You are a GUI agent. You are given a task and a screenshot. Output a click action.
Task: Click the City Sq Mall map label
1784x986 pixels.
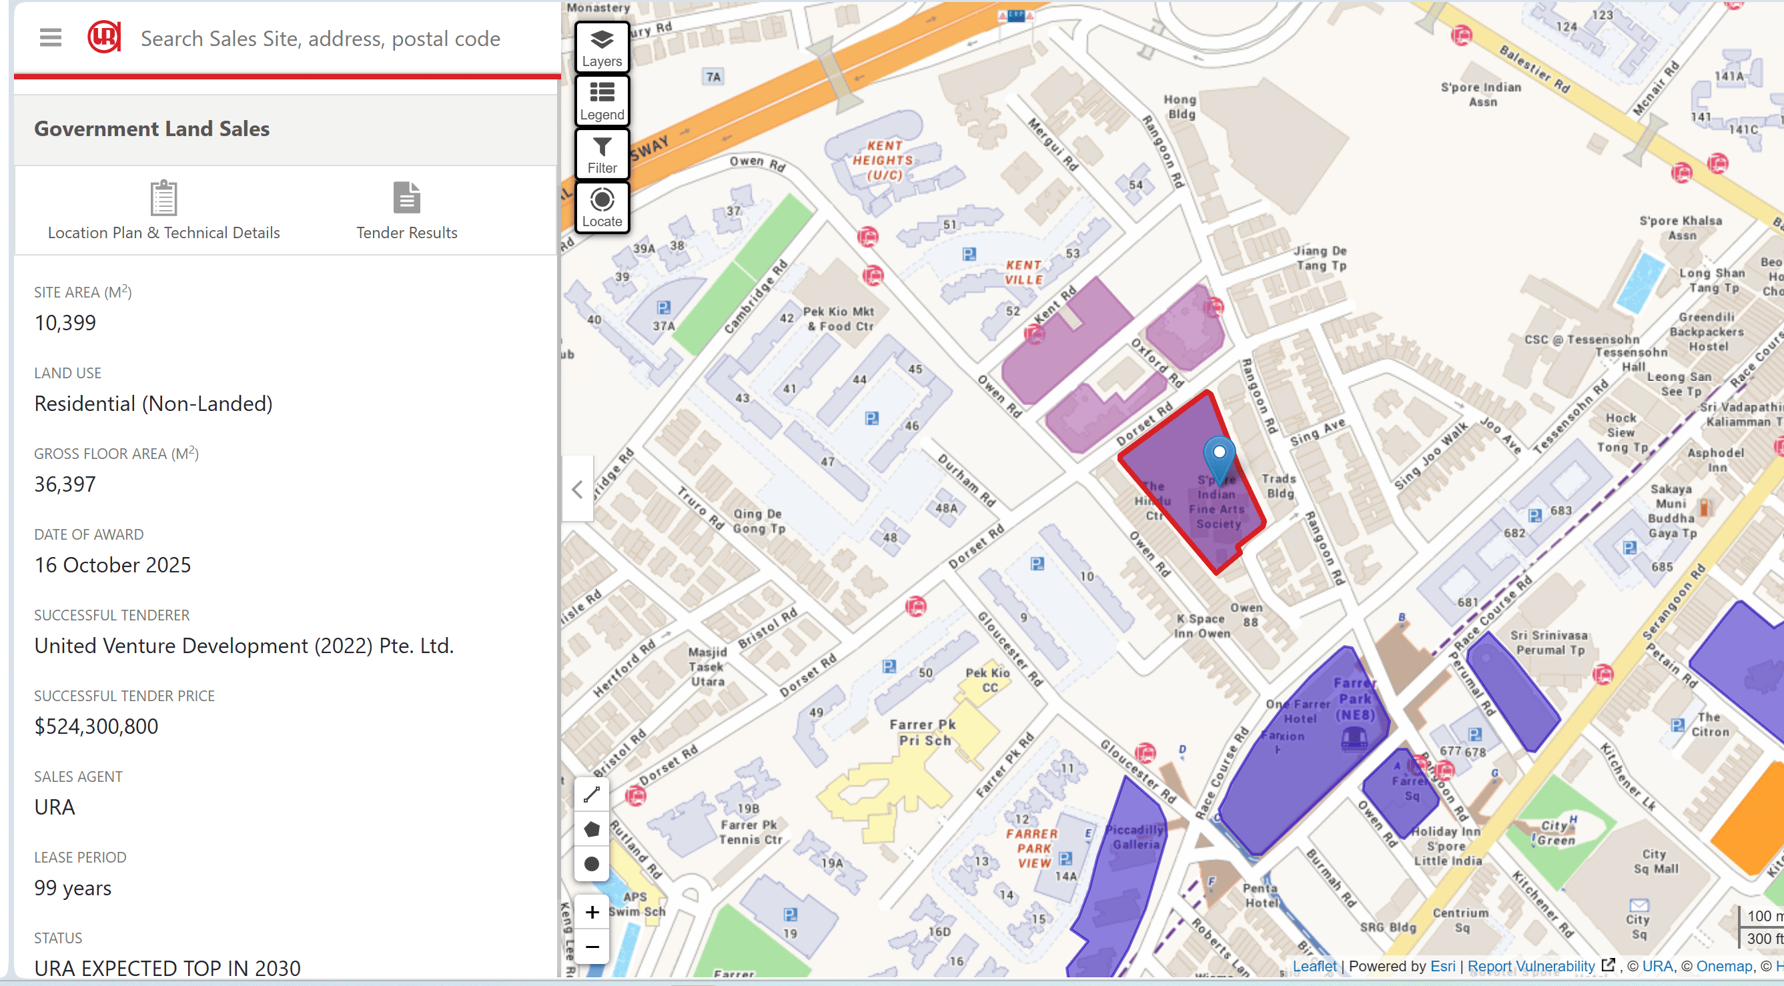(x=1655, y=861)
